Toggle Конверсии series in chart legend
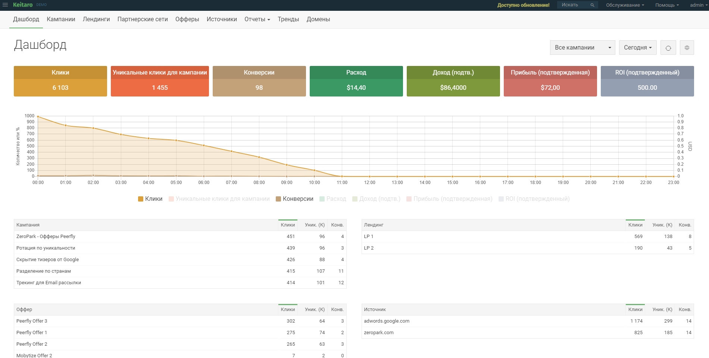This screenshot has height=358, width=709. point(294,199)
